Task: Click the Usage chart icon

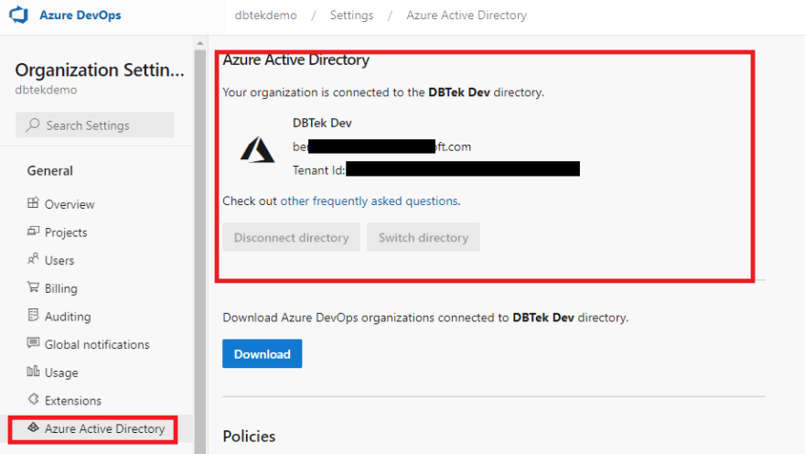Action: point(33,371)
